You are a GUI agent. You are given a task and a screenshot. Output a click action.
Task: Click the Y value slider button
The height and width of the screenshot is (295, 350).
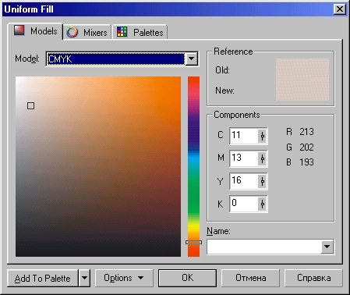[x=263, y=181]
